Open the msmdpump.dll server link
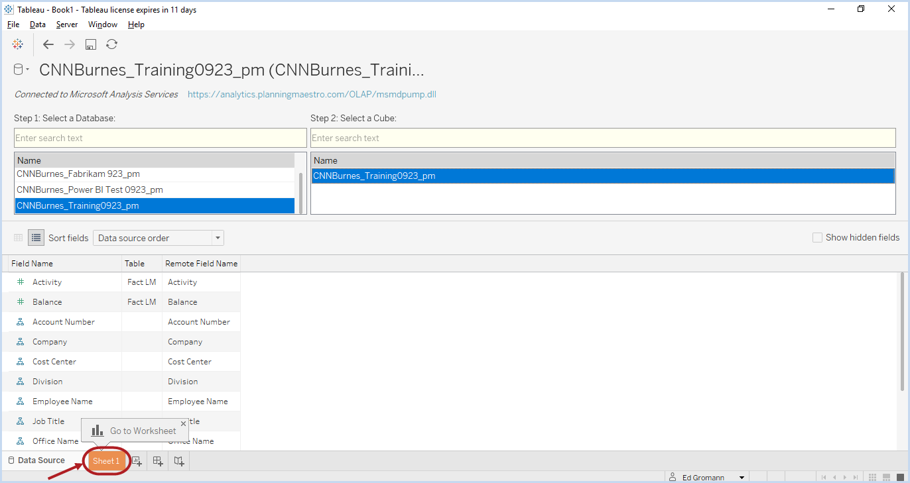The width and height of the screenshot is (910, 483). click(312, 94)
